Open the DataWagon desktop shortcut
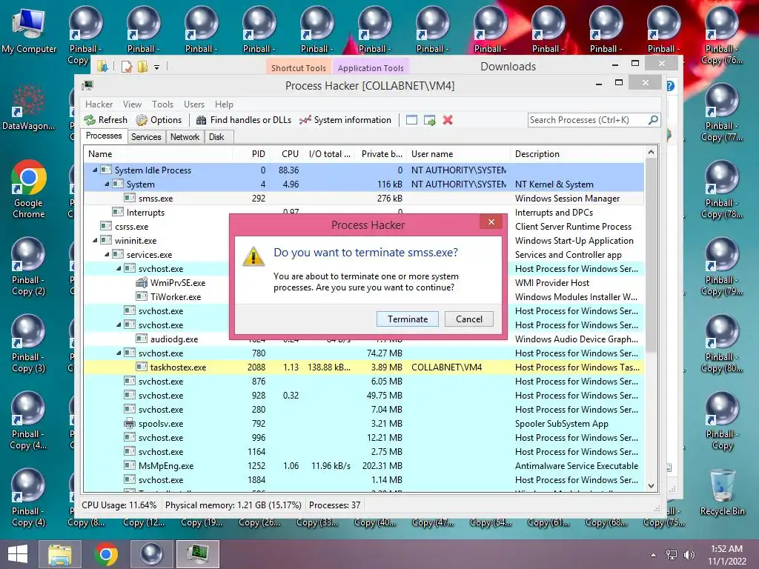This screenshot has height=569, width=759. pyautogui.click(x=29, y=107)
